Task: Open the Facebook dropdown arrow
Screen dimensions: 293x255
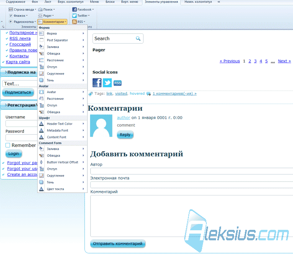Action: [93, 9]
